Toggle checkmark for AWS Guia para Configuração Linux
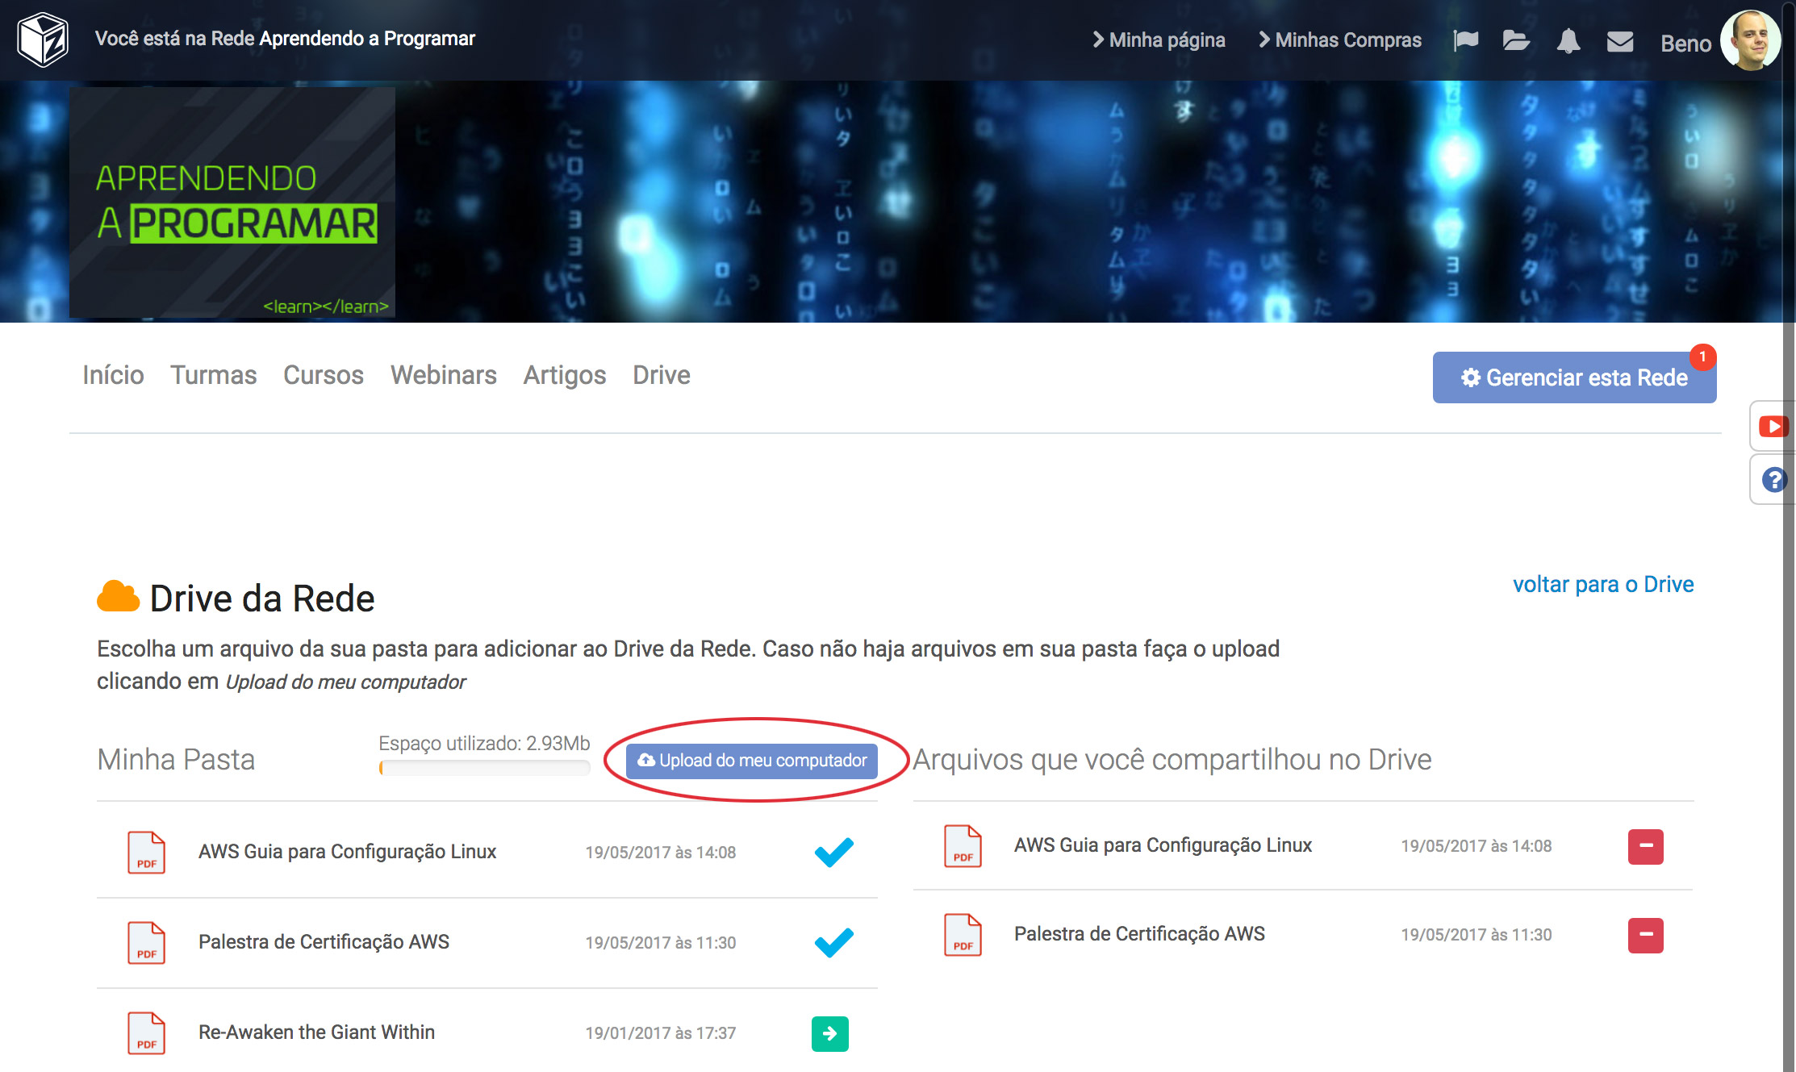 point(833,852)
